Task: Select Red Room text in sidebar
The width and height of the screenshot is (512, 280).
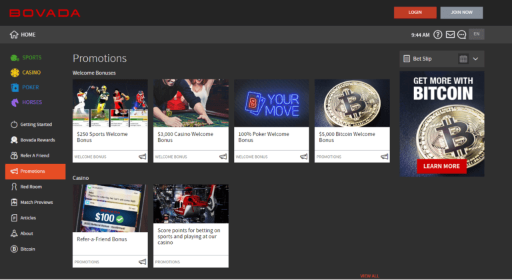Action: click(31, 187)
